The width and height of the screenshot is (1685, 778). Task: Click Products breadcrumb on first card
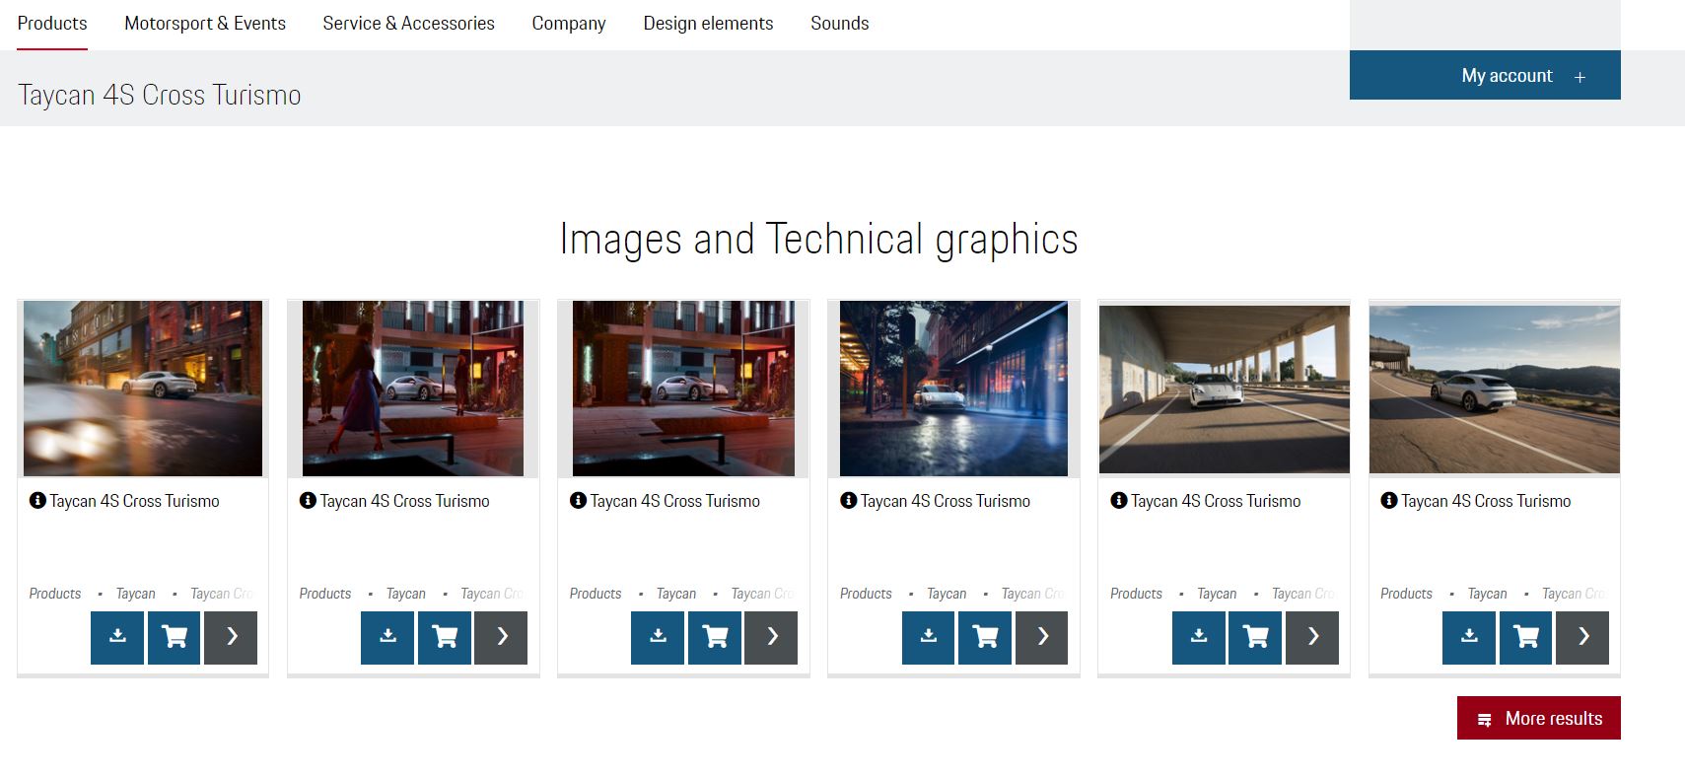(x=55, y=594)
